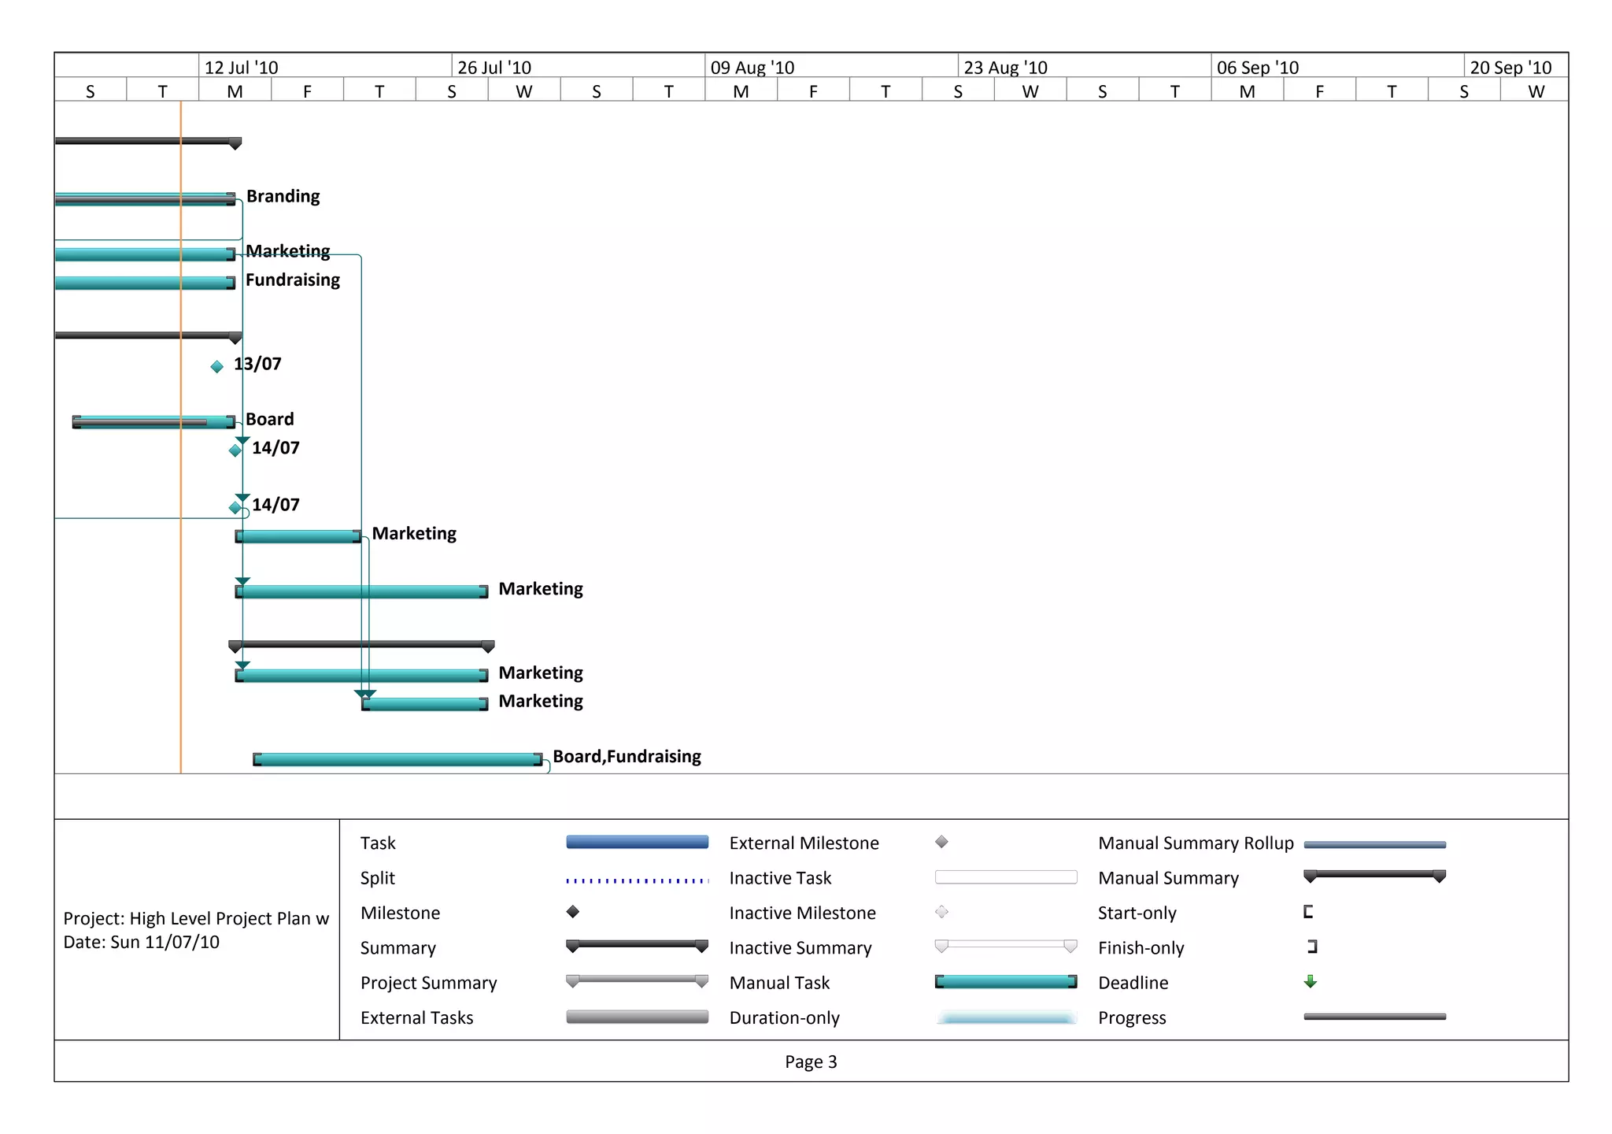Select the teal bar labeled Branding
The width and height of the screenshot is (1612, 1134).
[145, 198]
